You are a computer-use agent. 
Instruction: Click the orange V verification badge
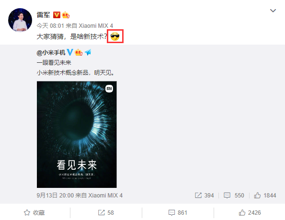pos(57,15)
